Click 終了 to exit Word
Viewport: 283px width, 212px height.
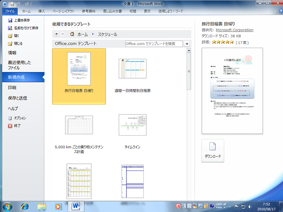pos(14,126)
